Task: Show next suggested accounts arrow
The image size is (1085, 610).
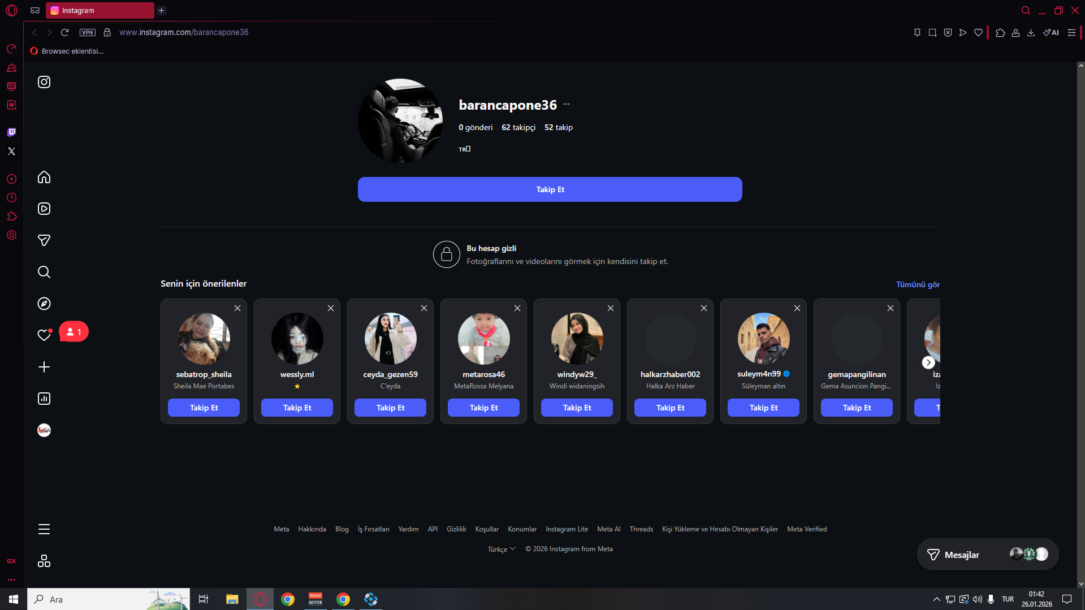Action: tap(928, 362)
